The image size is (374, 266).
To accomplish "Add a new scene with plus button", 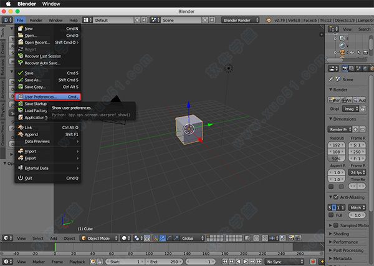I will (205, 20).
